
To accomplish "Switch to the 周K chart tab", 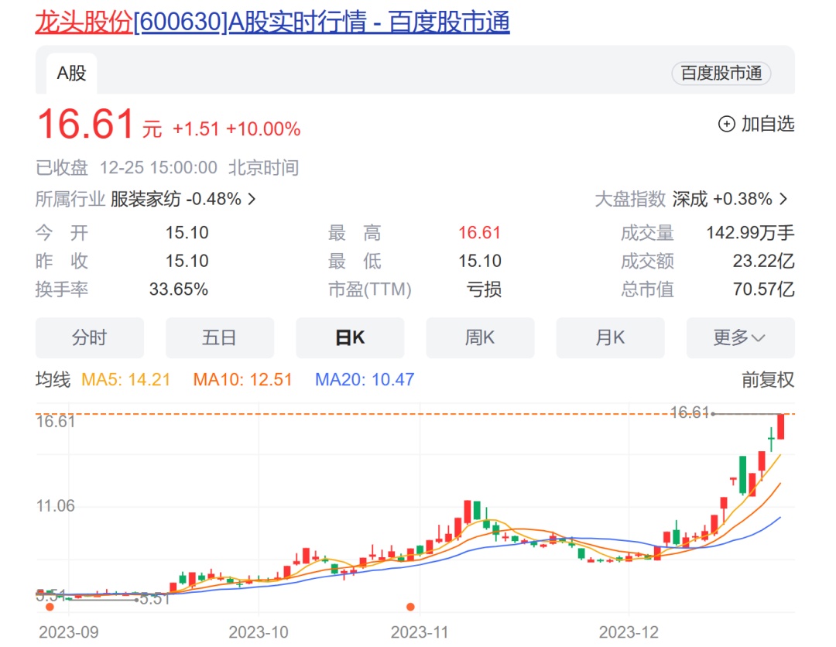I will (480, 337).
